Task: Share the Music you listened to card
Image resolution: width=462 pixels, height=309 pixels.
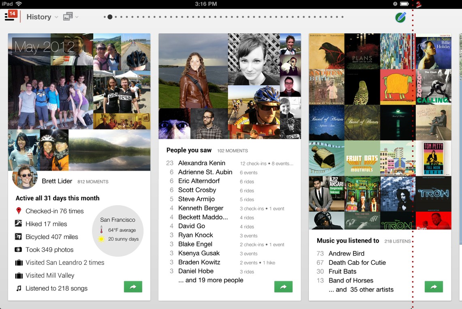Action: (x=434, y=287)
